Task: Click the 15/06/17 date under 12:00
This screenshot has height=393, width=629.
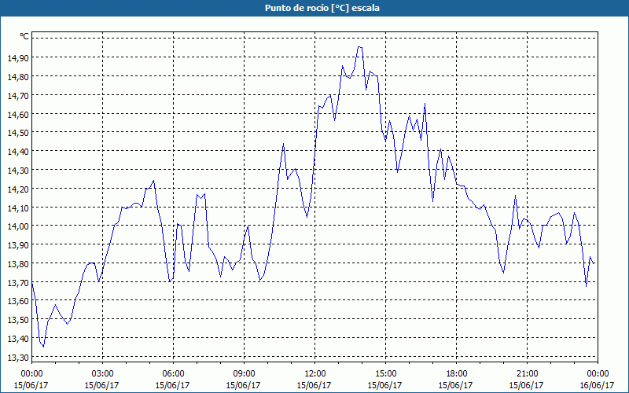Action: coord(314,385)
